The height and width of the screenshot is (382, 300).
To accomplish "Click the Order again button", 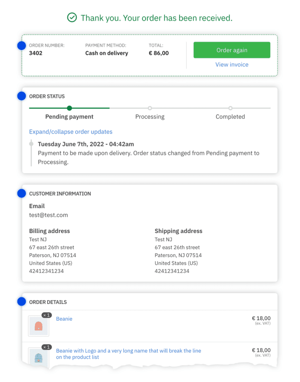I will tap(232, 50).
